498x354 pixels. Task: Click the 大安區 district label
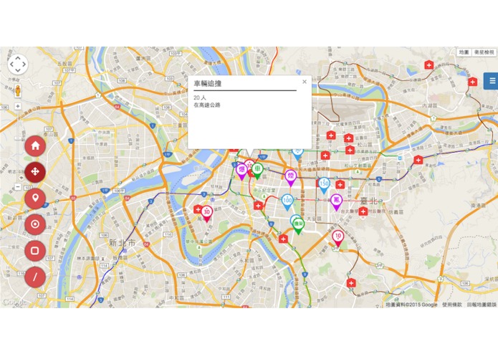pyautogui.click(x=315, y=219)
